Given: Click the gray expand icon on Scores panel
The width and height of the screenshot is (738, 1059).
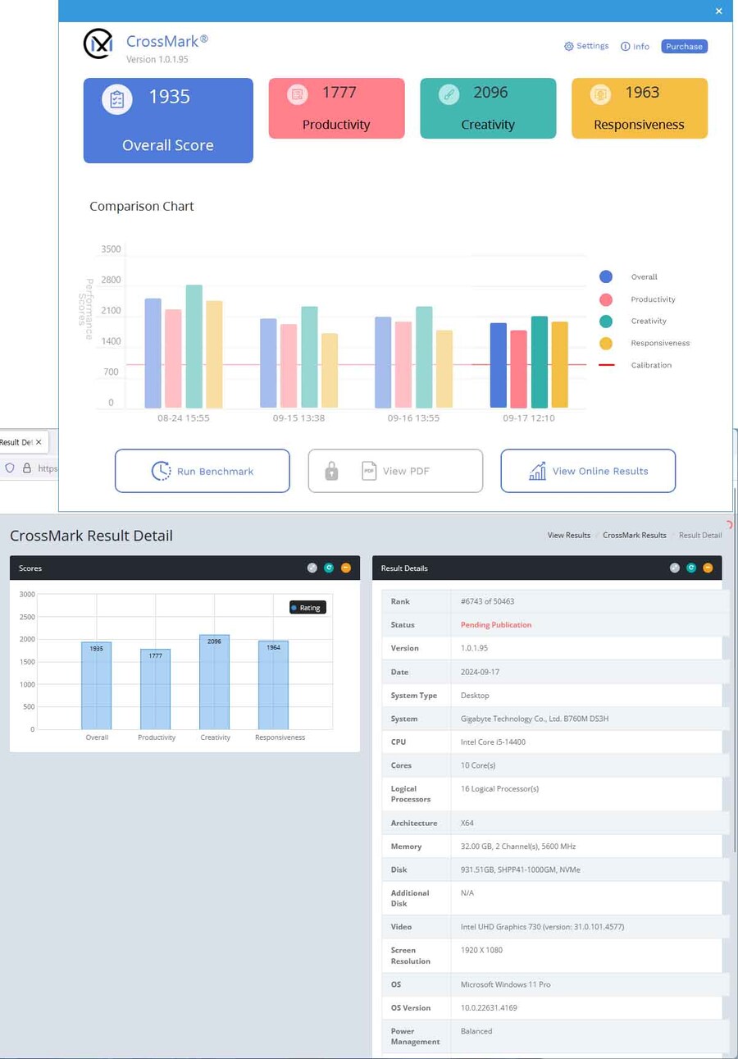Looking at the screenshot, I should (x=312, y=568).
